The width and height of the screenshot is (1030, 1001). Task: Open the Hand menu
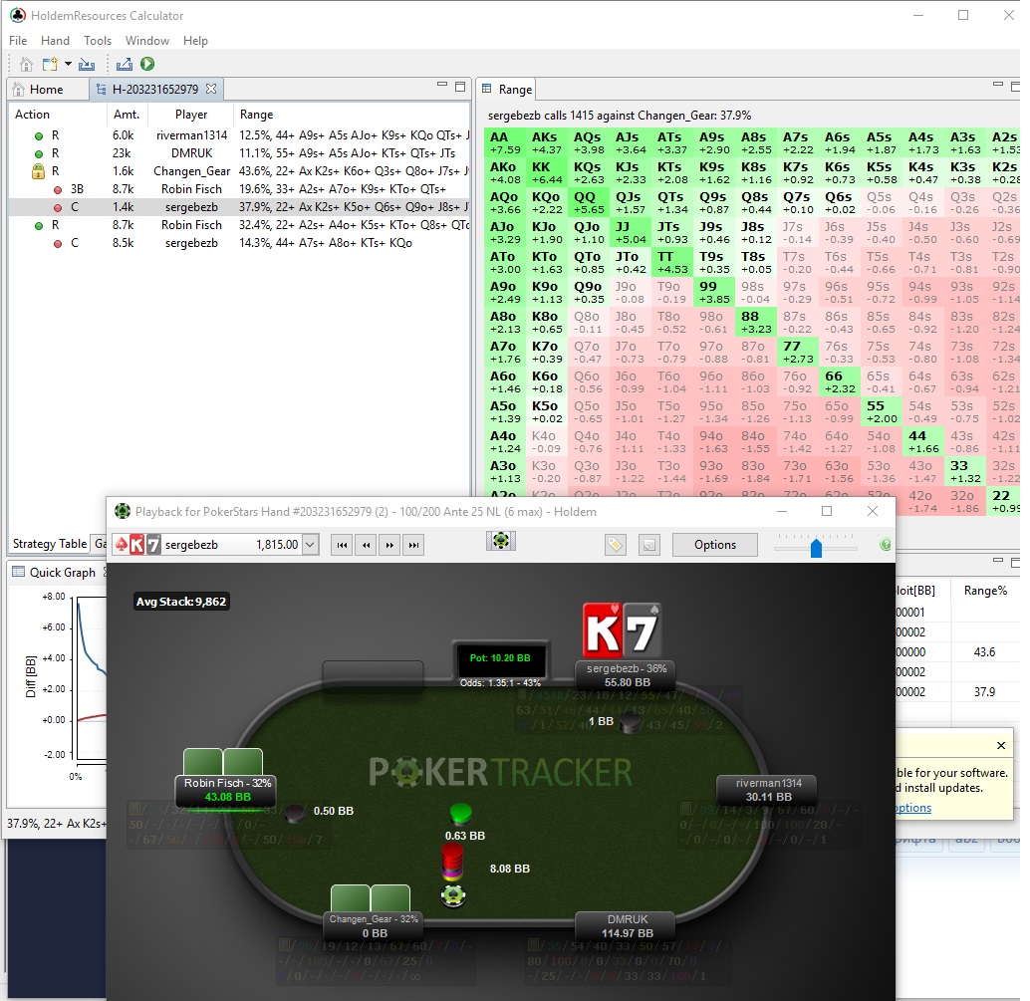tap(55, 41)
